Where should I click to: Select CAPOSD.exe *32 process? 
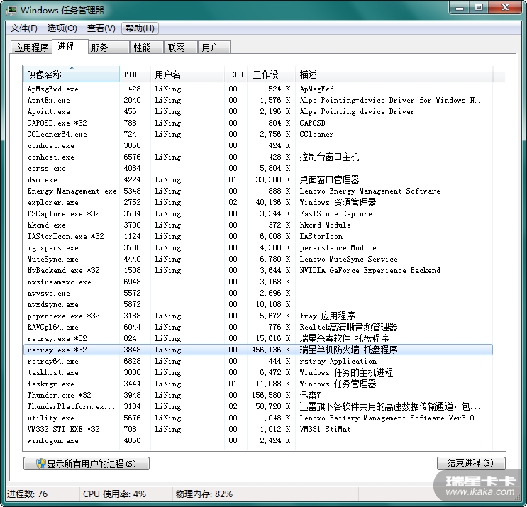pos(258,123)
